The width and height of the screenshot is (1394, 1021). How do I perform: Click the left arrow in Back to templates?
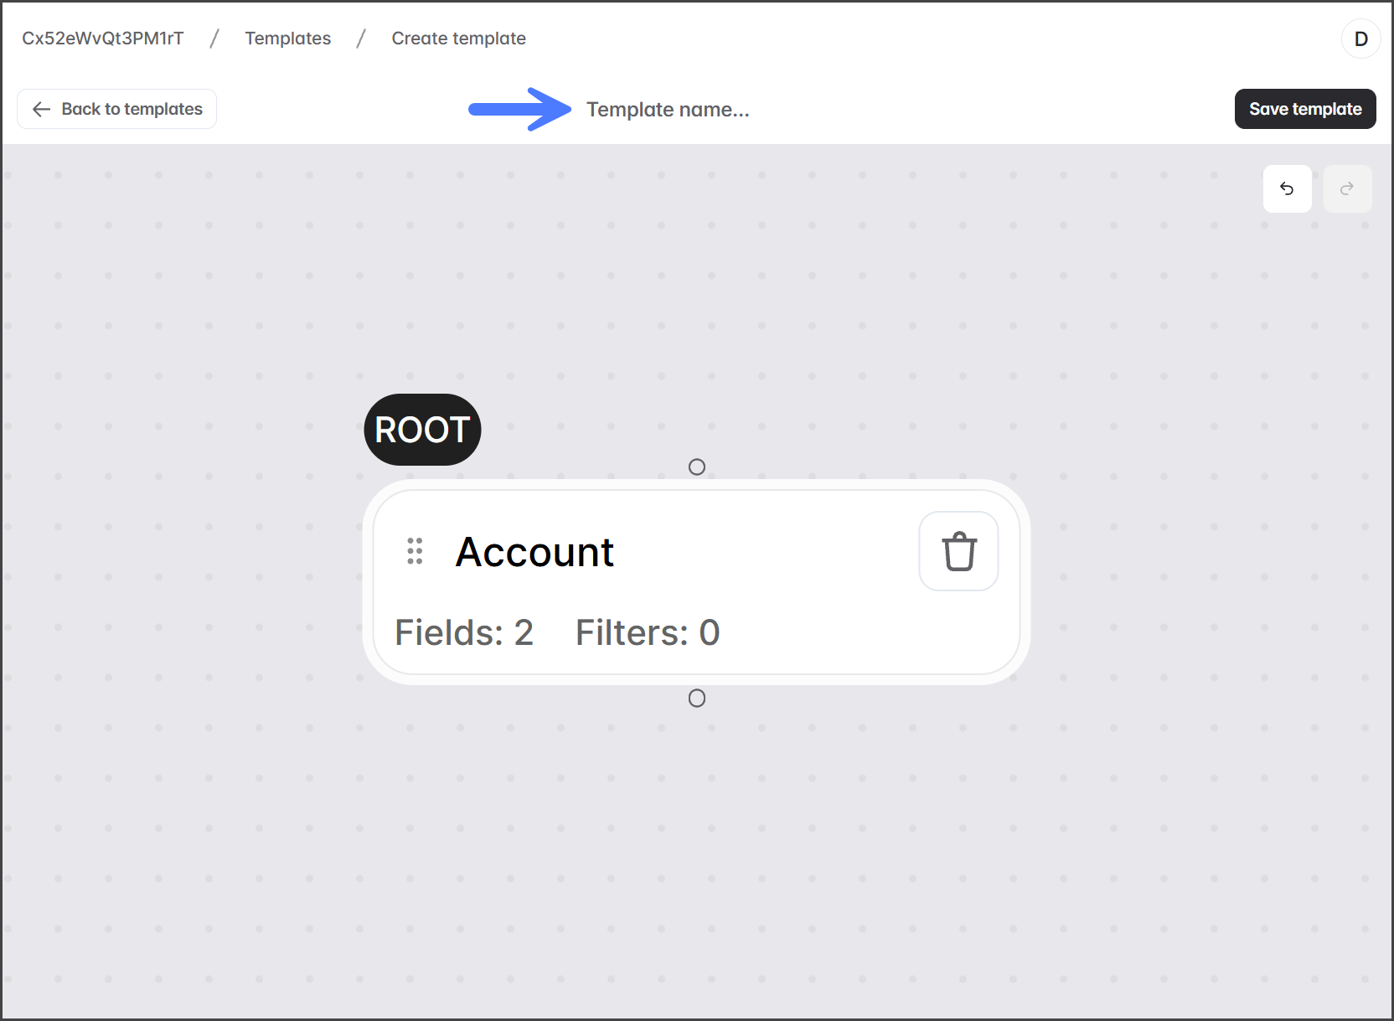pos(41,109)
